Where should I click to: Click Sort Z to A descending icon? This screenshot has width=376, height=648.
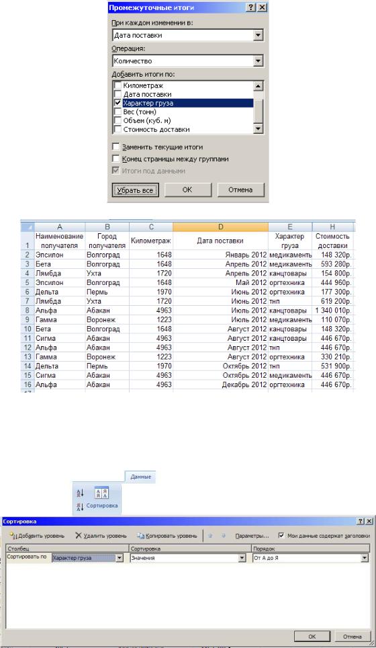tap(81, 507)
